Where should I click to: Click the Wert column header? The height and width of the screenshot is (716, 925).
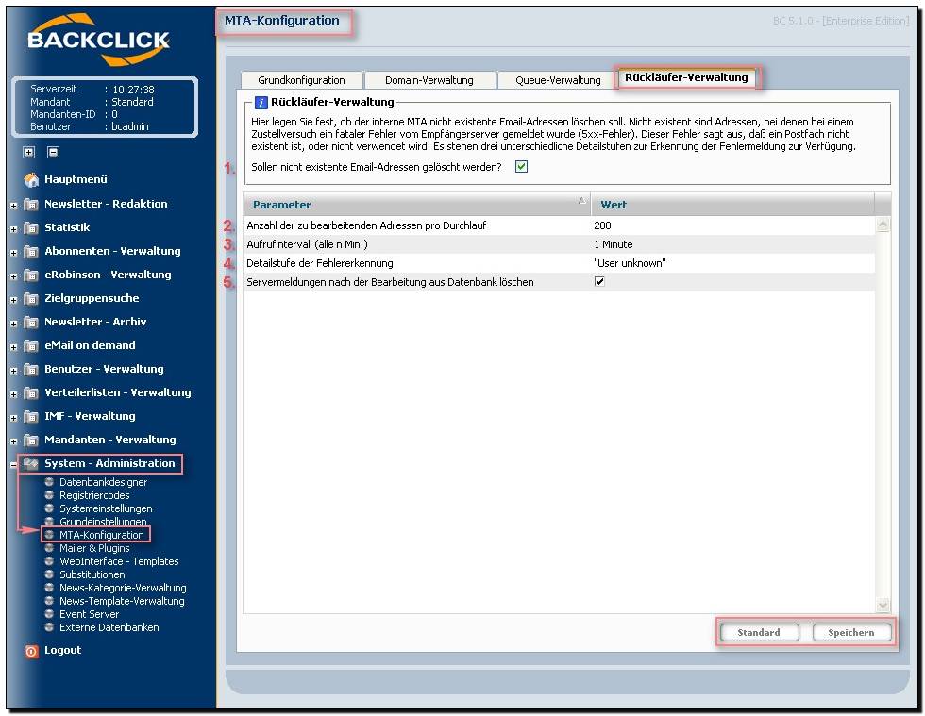coord(732,205)
